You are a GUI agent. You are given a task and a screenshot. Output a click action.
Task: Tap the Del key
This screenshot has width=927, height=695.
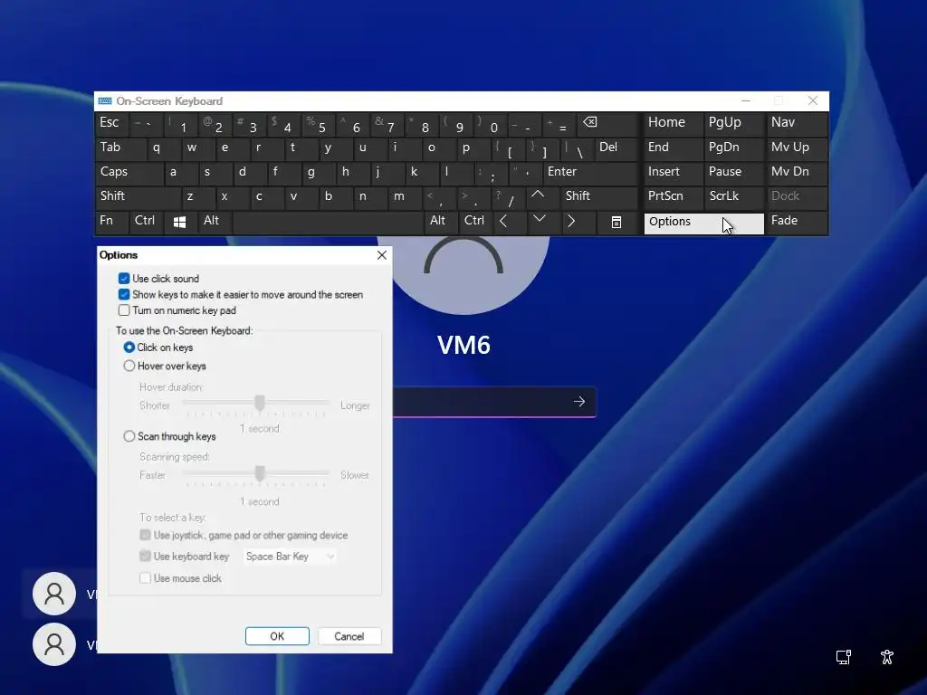point(616,149)
